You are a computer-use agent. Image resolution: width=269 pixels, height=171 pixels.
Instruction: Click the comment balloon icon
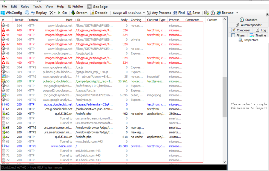[x=27, y=13]
